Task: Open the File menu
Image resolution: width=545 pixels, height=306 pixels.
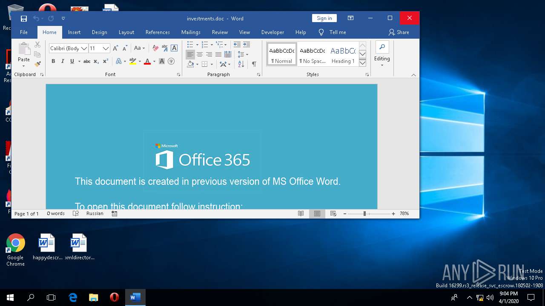Action: pos(24,32)
